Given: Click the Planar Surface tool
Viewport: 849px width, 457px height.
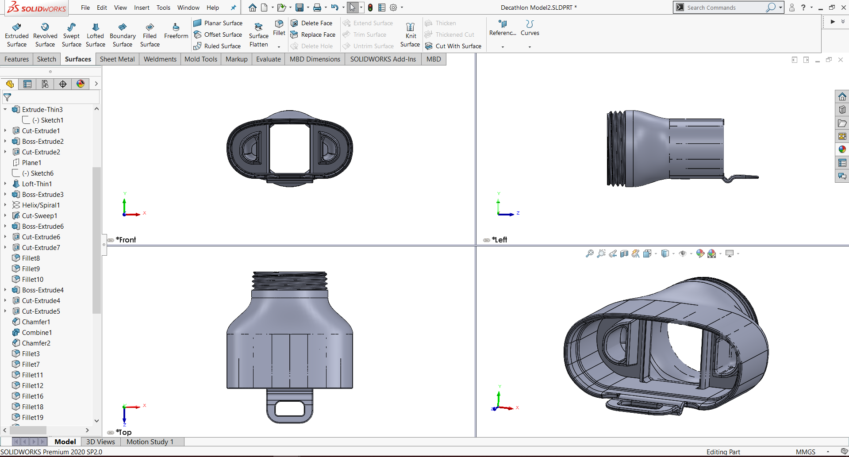Looking at the screenshot, I should click(x=218, y=23).
